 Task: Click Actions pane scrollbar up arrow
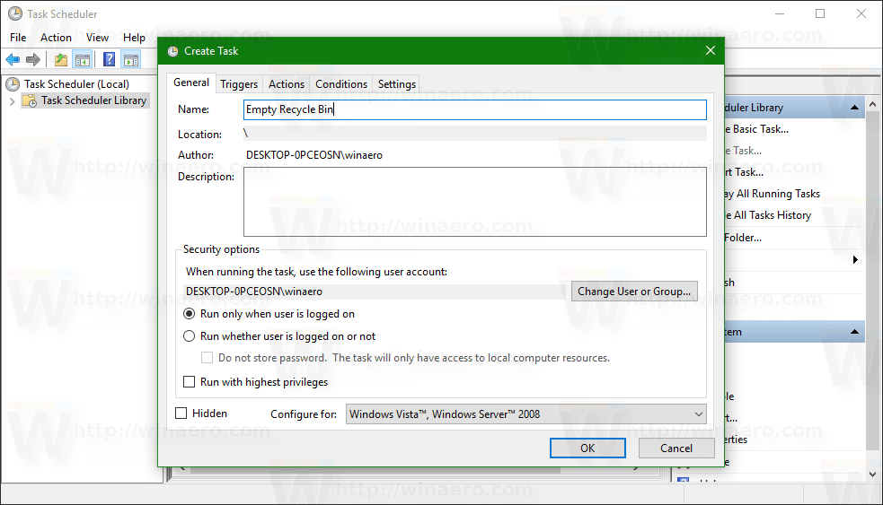[x=873, y=105]
